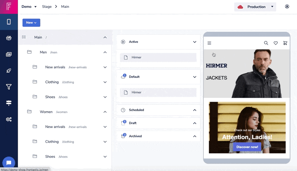Open the chat bubble support widget
The image size is (297, 171).
tap(9, 163)
